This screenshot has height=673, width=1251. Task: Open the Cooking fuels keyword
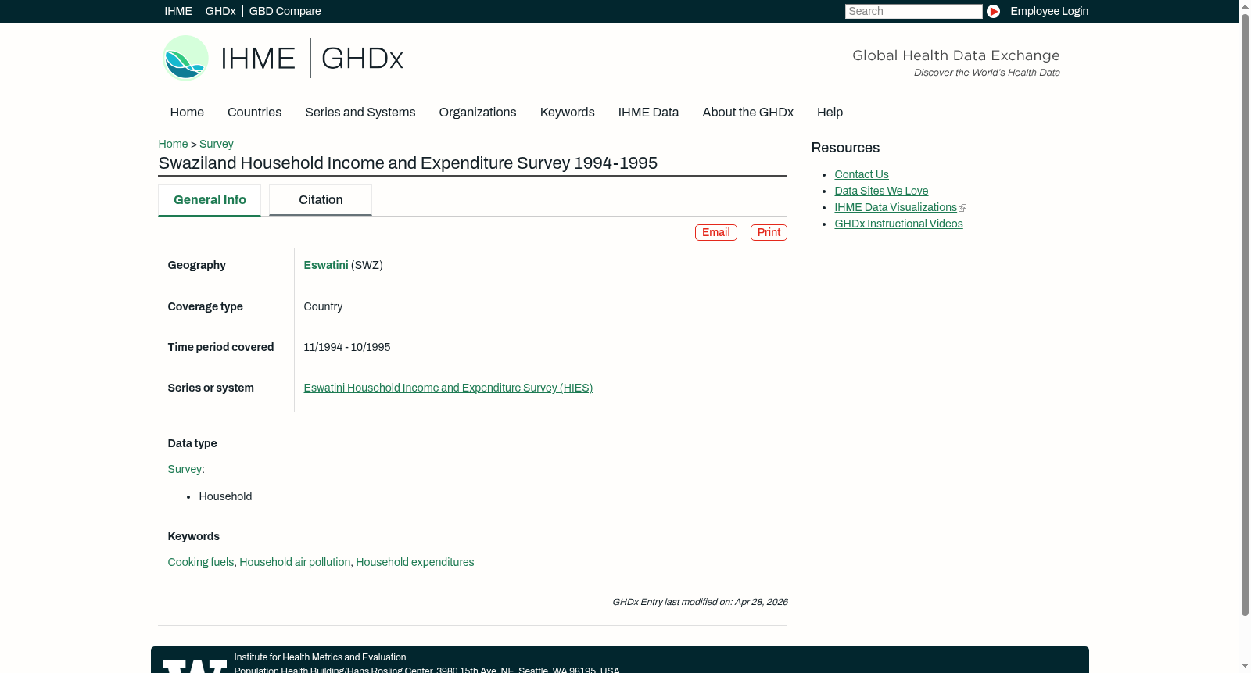[201, 562]
